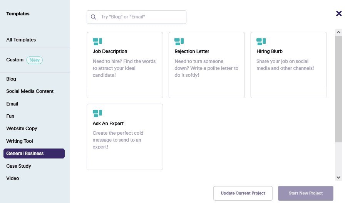Screen dimensions: 350x203
Task: Click the Update Current Project button
Action: click(243, 193)
